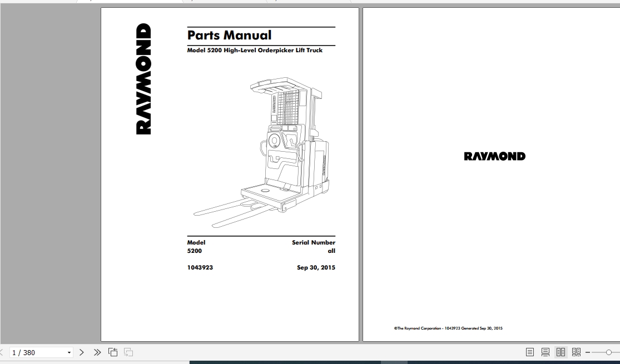Go to the next page arrow

click(x=82, y=352)
